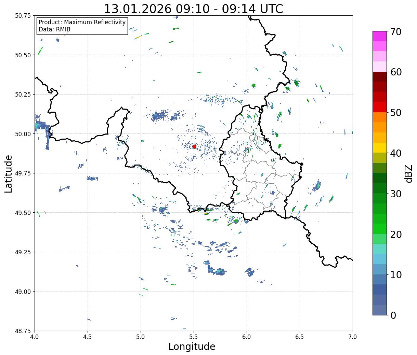Click the latitude tick label 48.75
Screen dimensions: 417x355
[23, 331]
